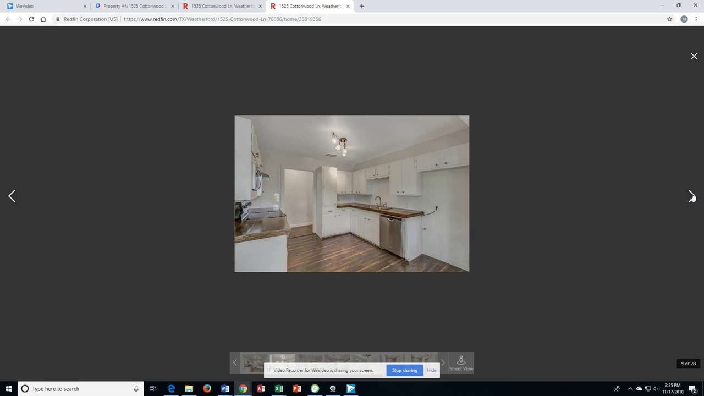This screenshot has width=704, height=396.
Task: Go back to the previous listing photo
Action: tap(12, 196)
